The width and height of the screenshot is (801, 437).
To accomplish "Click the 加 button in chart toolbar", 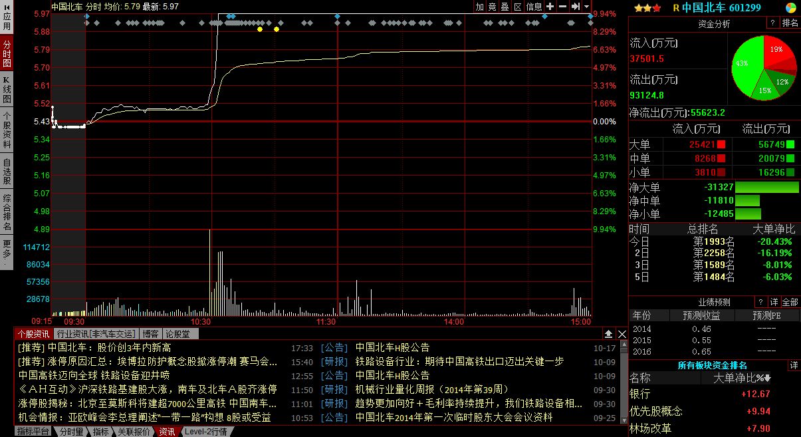I will pyautogui.click(x=480, y=7).
